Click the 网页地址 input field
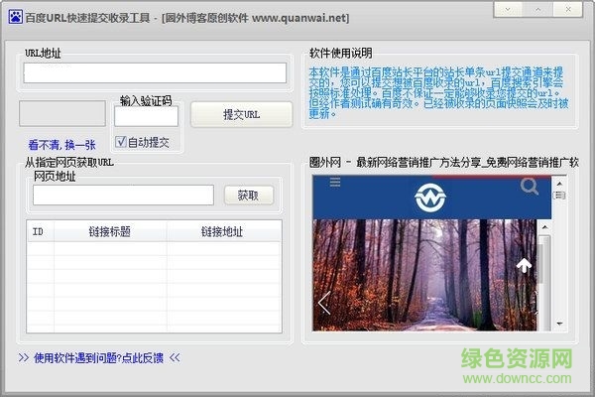This screenshot has width=595, height=397. 123,196
